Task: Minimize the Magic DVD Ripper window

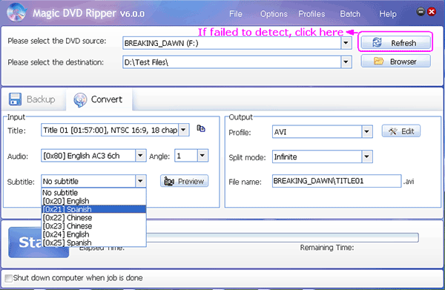Action: [421, 12]
